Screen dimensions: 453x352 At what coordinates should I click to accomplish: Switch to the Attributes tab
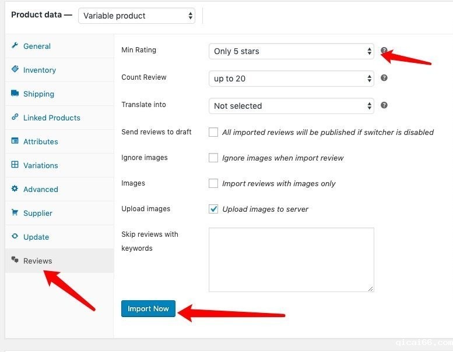40,141
